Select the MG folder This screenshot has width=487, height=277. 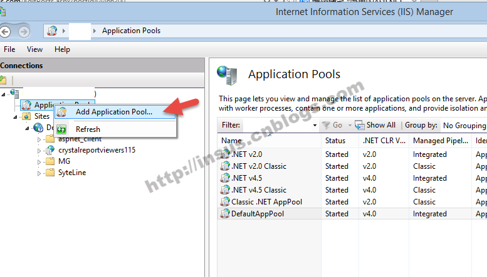(65, 161)
